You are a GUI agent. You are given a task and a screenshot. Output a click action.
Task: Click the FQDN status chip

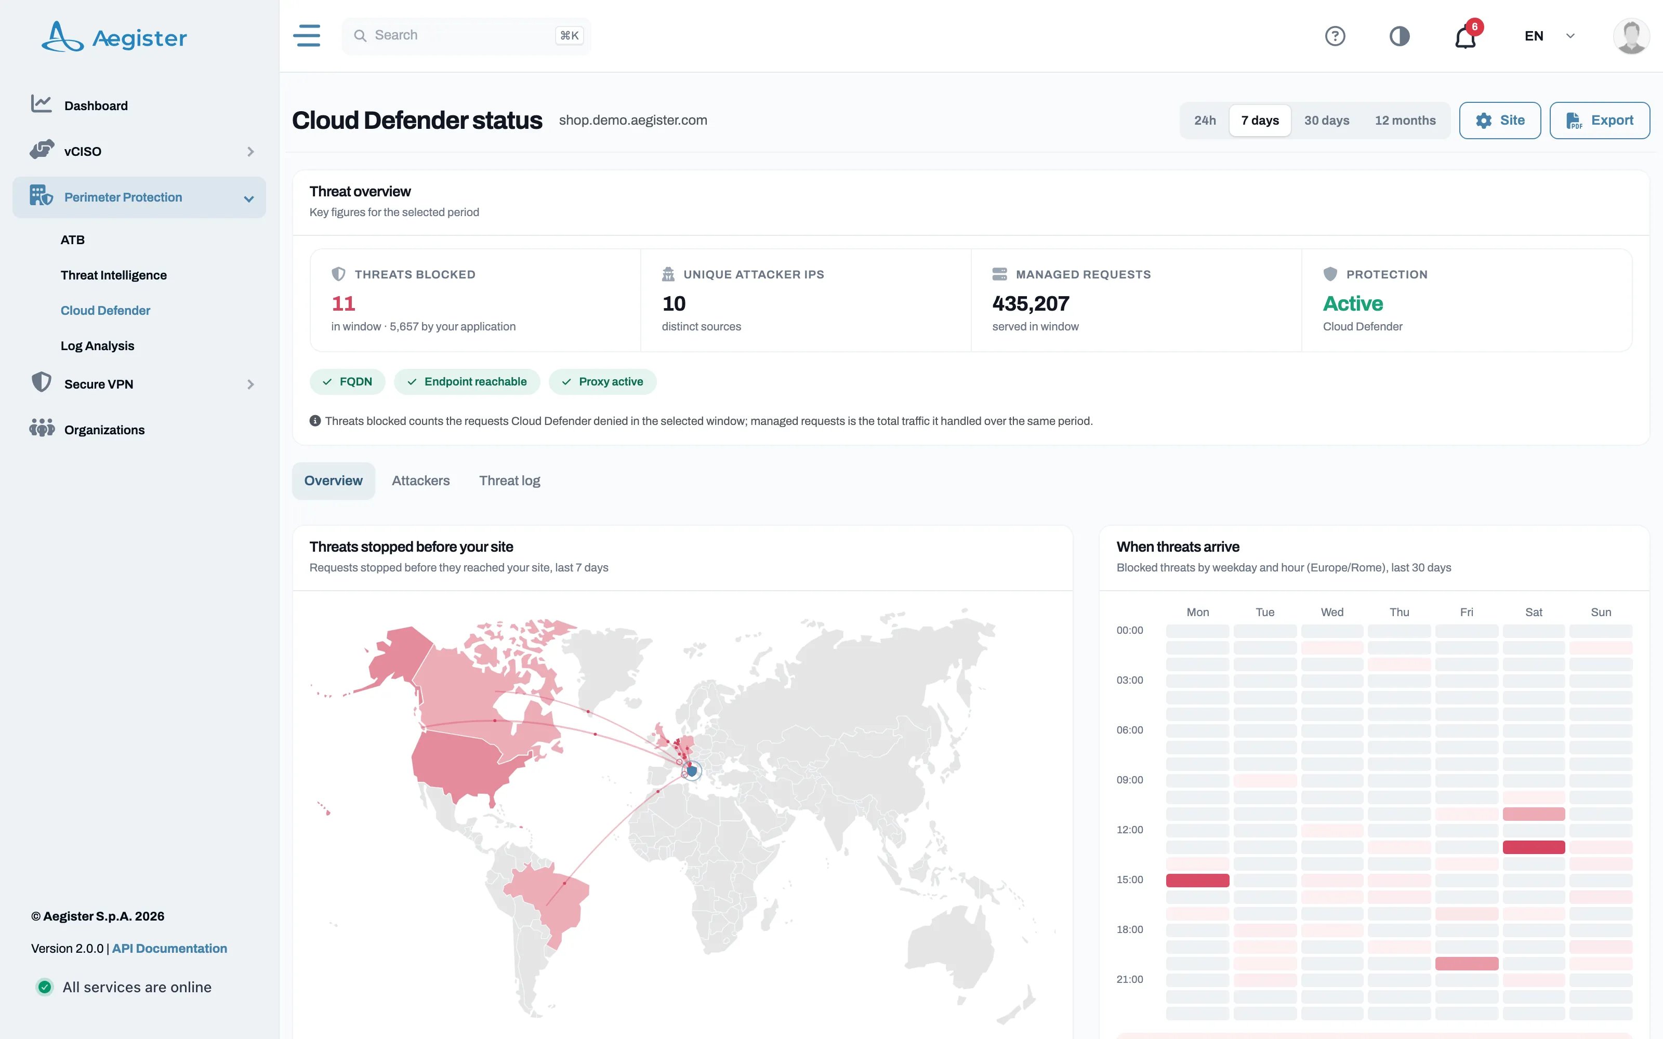point(347,381)
